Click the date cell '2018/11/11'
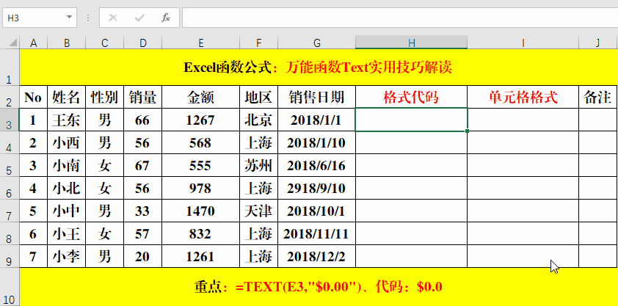Image resolution: width=618 pixels, height=306 pixels. [x=316, y=234]
